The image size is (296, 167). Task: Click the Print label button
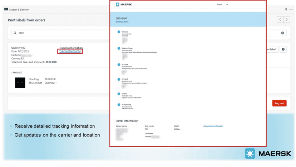coord(272,49)
